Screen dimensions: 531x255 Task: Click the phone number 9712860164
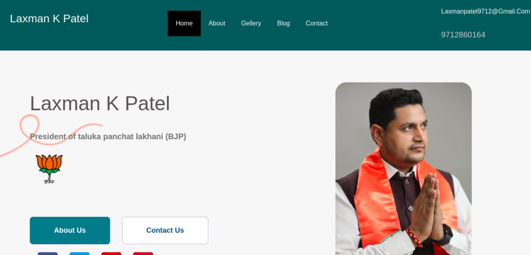[x=463, y=35]
